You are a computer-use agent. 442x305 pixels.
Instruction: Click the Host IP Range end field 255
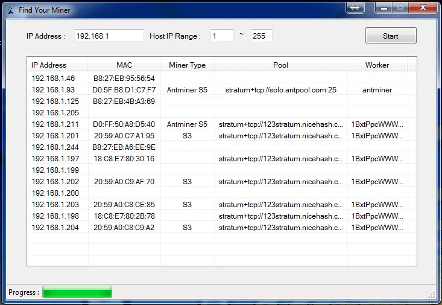[261, 36]
